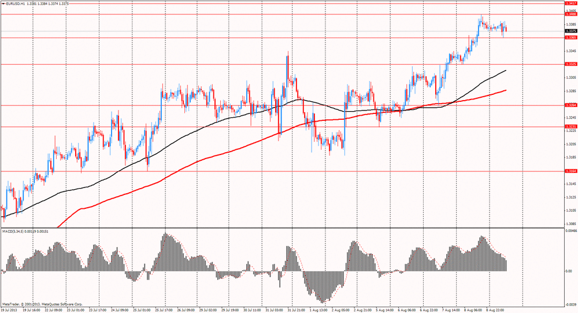Click the 1.3125 price axis value
The height and width of the screenshot is (313, 578).
pos(570,197)
